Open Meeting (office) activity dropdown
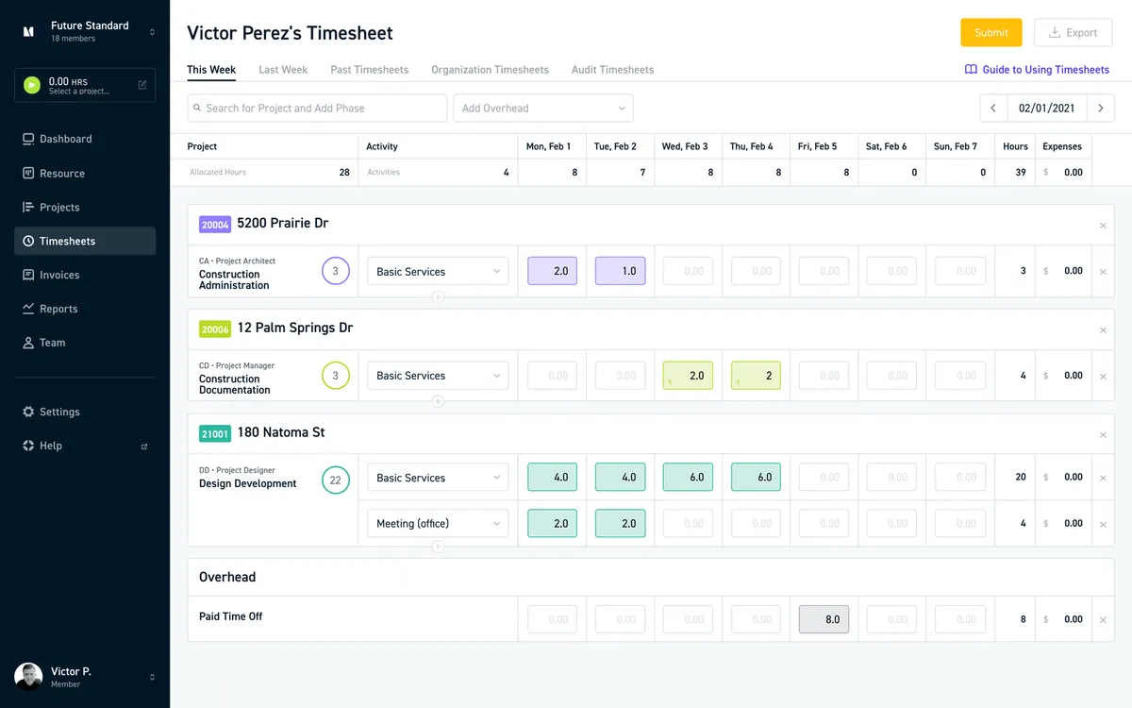The width and height of the screenshot is (1132, 708). coord(438,524)
